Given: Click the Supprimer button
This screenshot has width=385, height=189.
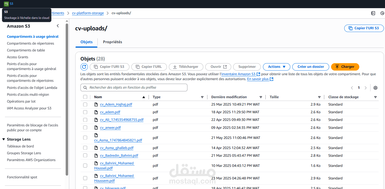Looking at the screenshot, I should point(247,67).
